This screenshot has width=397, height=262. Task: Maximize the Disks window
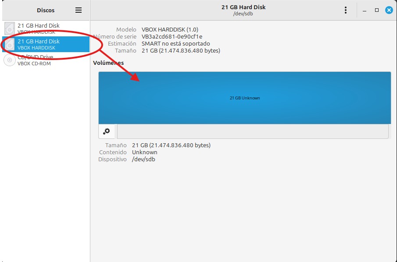tap(377, 10)
